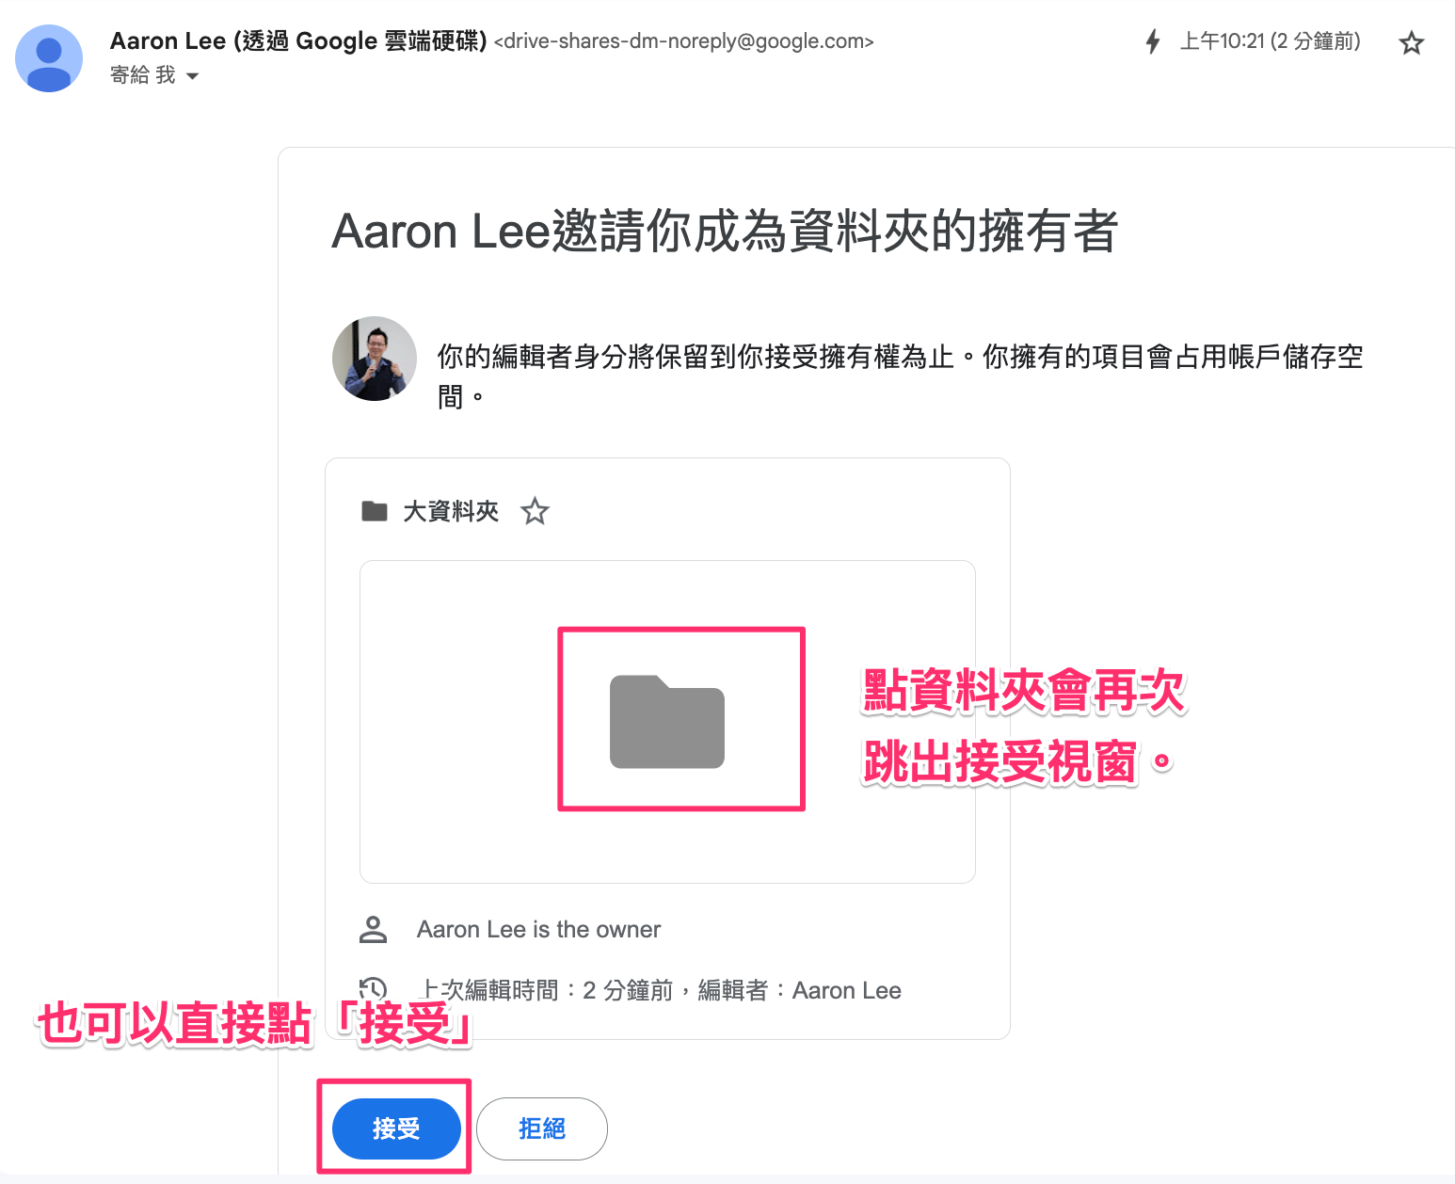
Task: Open the 大資料夾 folder name link
Action: (451, 511)
